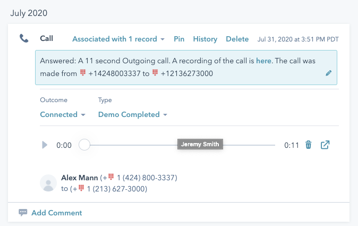Click the Add Comment speech bubble icon

(x=23, y=213)
